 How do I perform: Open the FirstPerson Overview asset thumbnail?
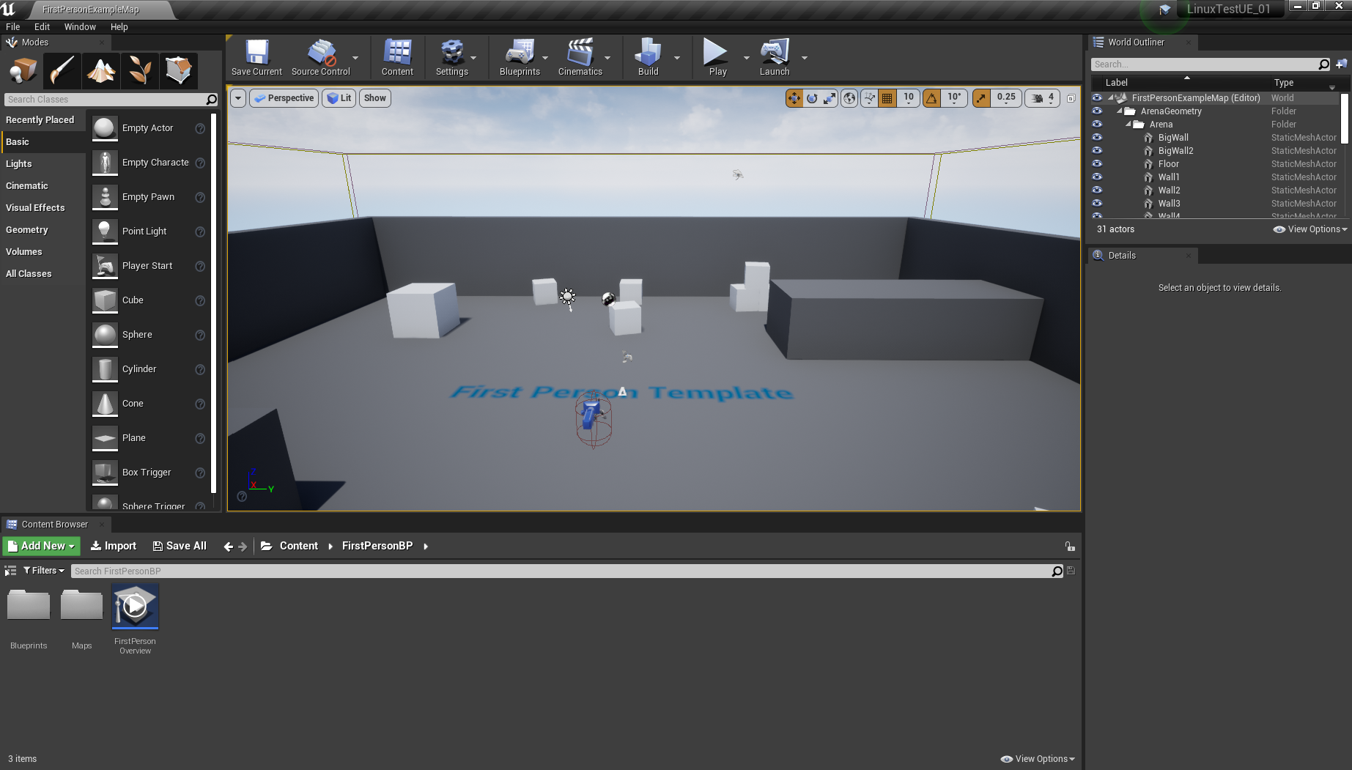click(x=135, y=606)
